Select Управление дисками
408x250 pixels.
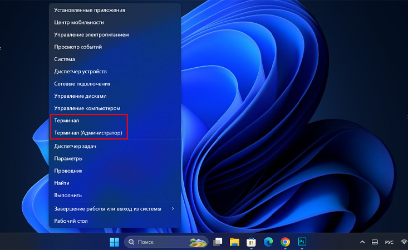[x=115, y=96]
